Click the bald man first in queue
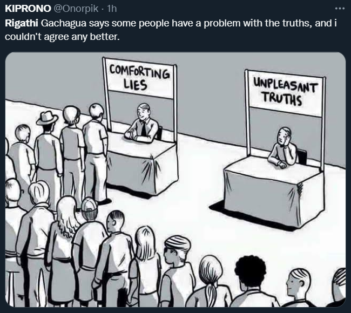This screenshot has height=313, width=351. (96, 153)
